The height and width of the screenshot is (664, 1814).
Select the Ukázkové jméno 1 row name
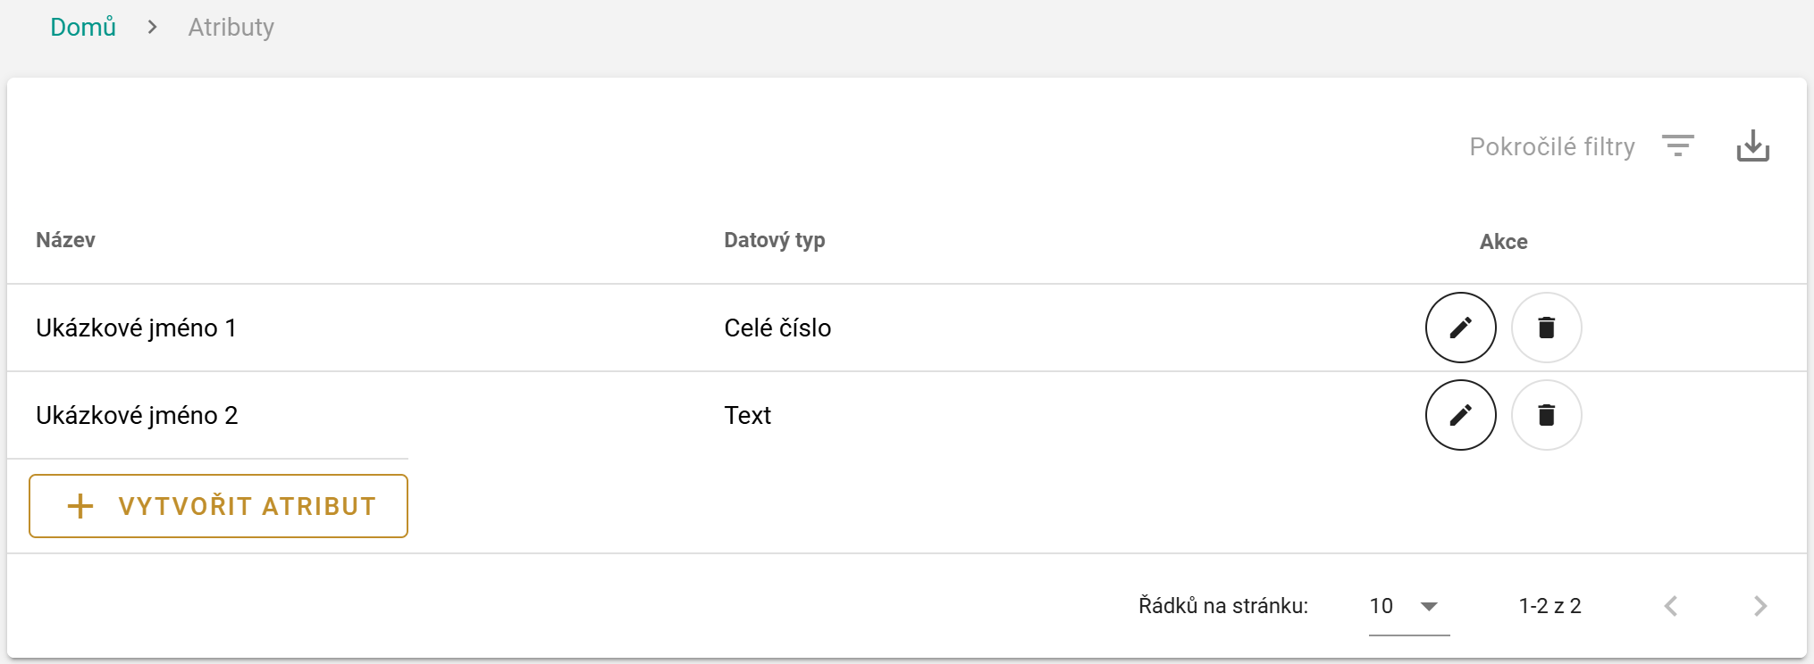(136, 328)
